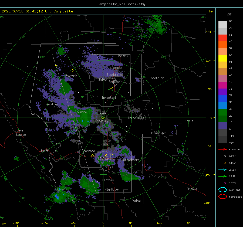
Task: Click the red forecast ellipse icon
Action: click(222, 196)
